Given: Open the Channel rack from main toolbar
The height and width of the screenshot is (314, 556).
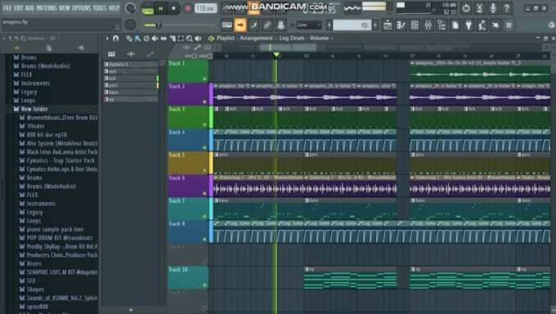Looking at the screenshot, I should coord(415,25).
